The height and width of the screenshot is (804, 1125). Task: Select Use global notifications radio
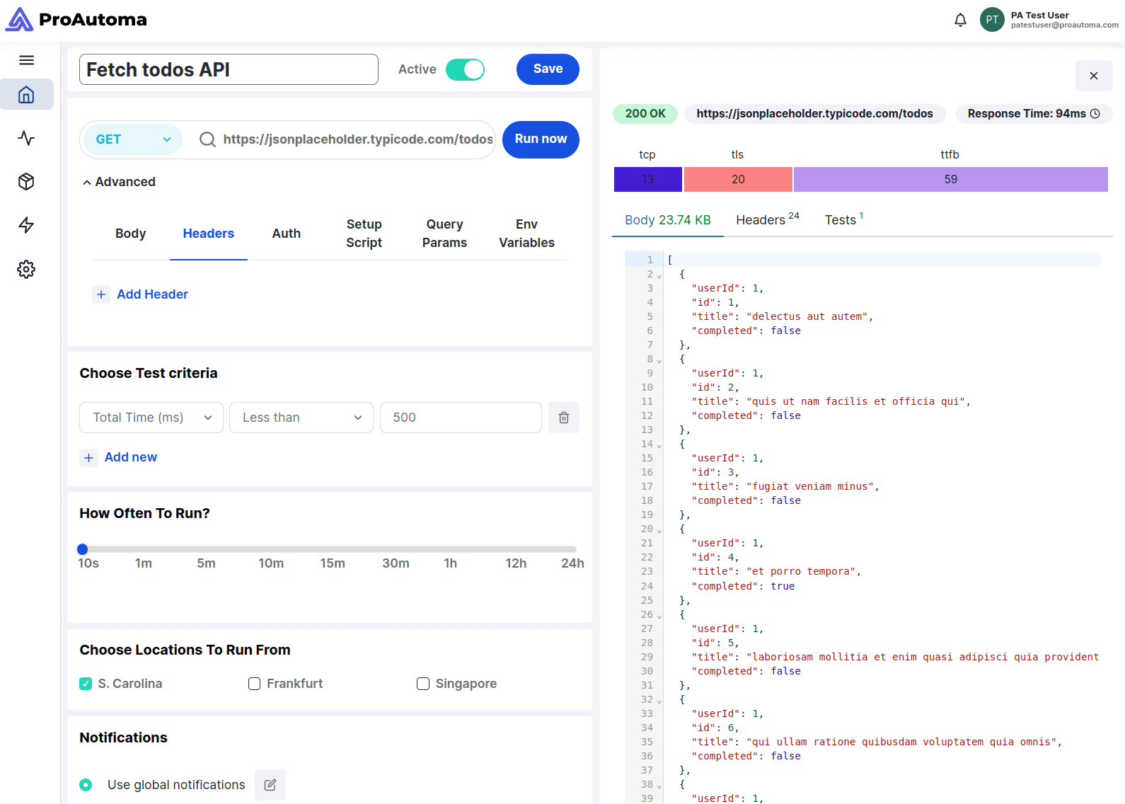(x=86, y=785)
